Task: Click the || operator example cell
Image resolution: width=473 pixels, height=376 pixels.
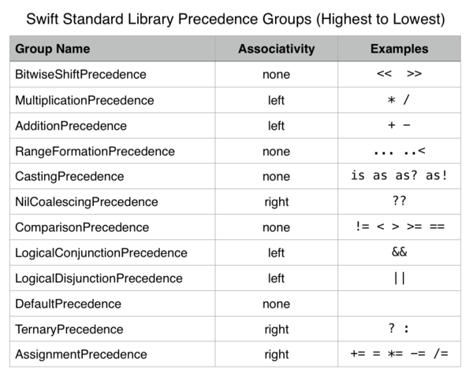Action: (399, 278)
